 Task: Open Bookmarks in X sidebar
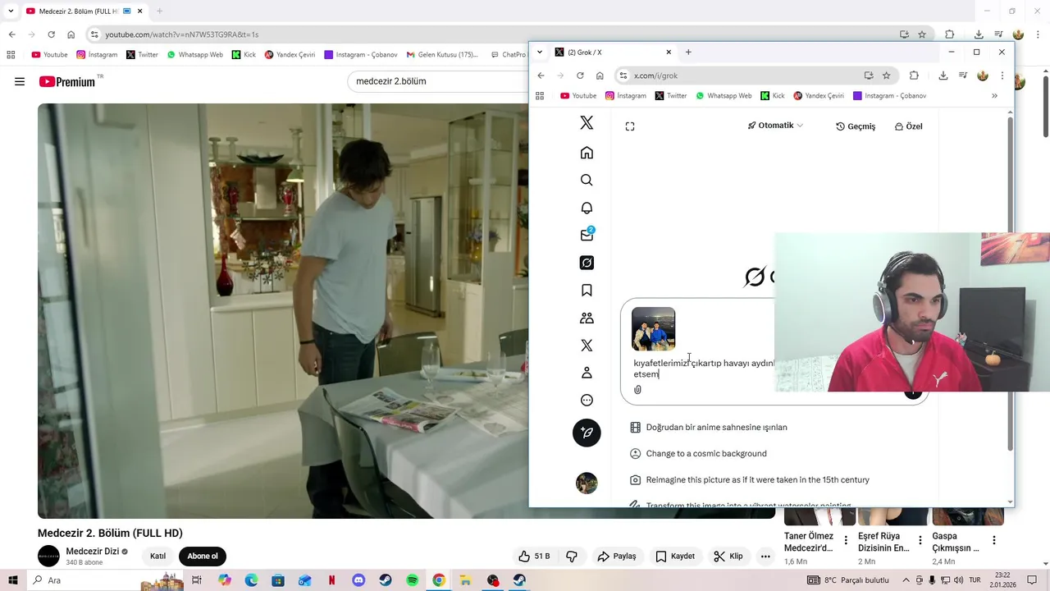click(x=587, y=291)
